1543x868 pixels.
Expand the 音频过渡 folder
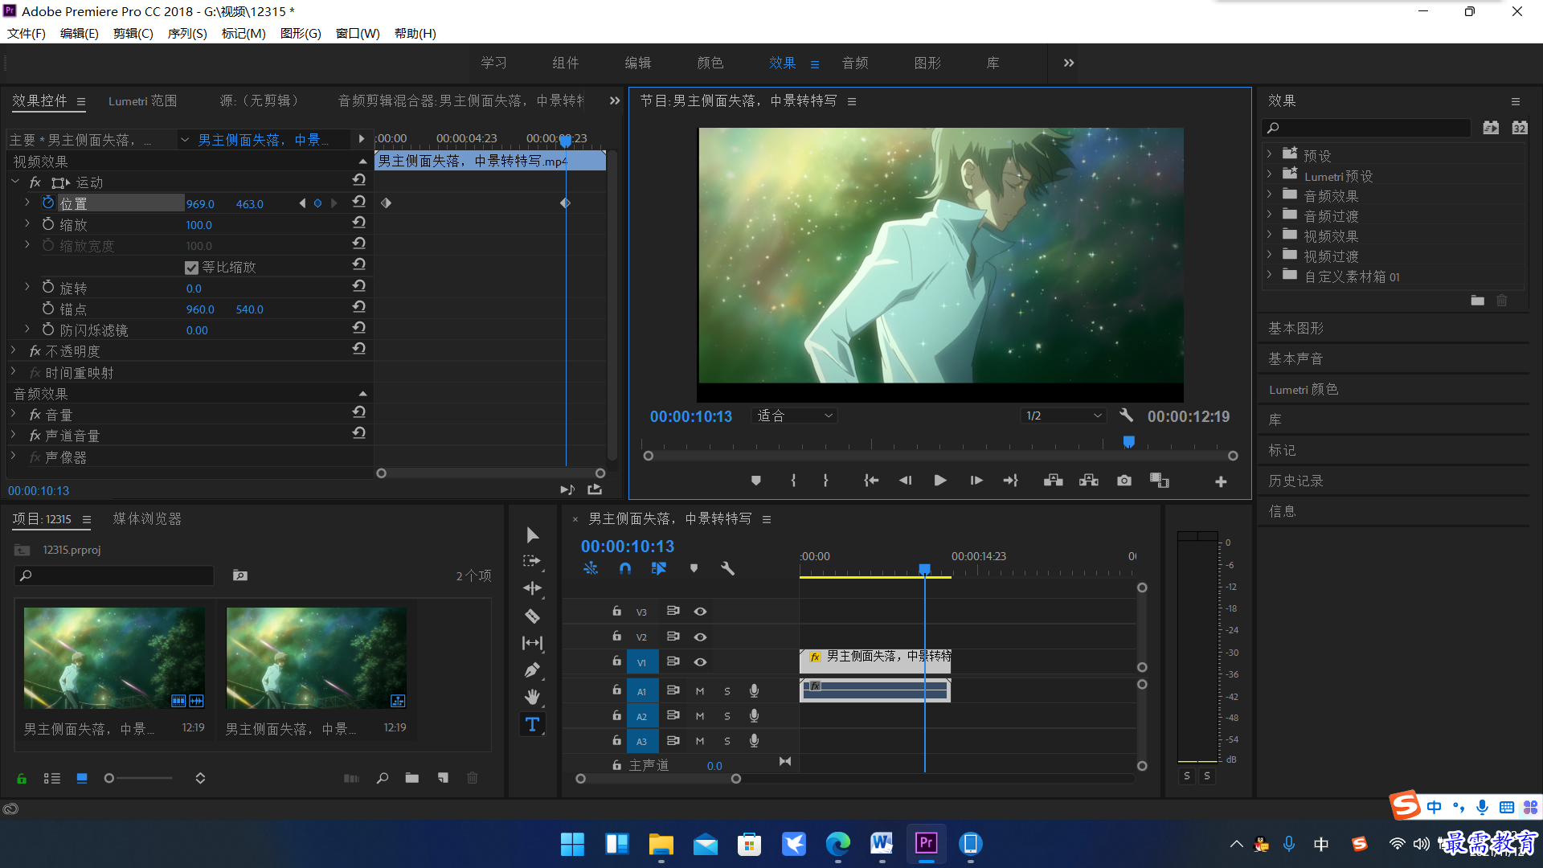click(x=1269, y=215)
